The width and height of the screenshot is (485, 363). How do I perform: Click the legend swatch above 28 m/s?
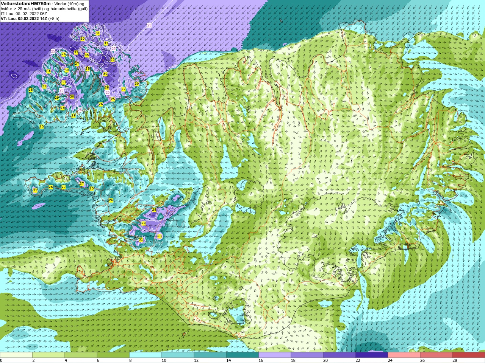[469, 355]
